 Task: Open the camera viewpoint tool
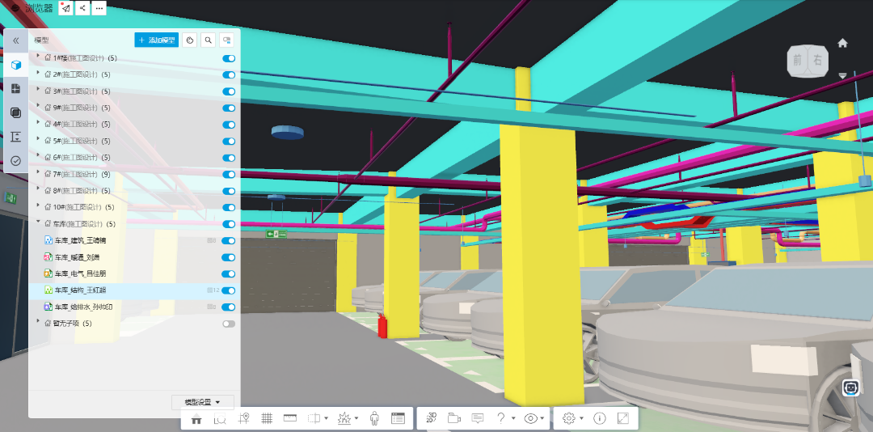(453, 418)
